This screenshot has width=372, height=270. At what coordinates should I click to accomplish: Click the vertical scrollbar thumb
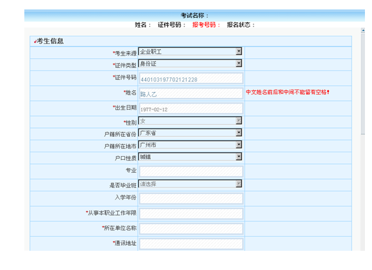[x=363, y=84]
